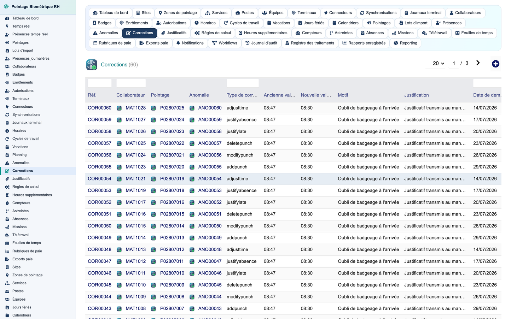Open the Heures supplémentaires tab
The height and width of the screenshot is (319, 511).
point(263,33)
